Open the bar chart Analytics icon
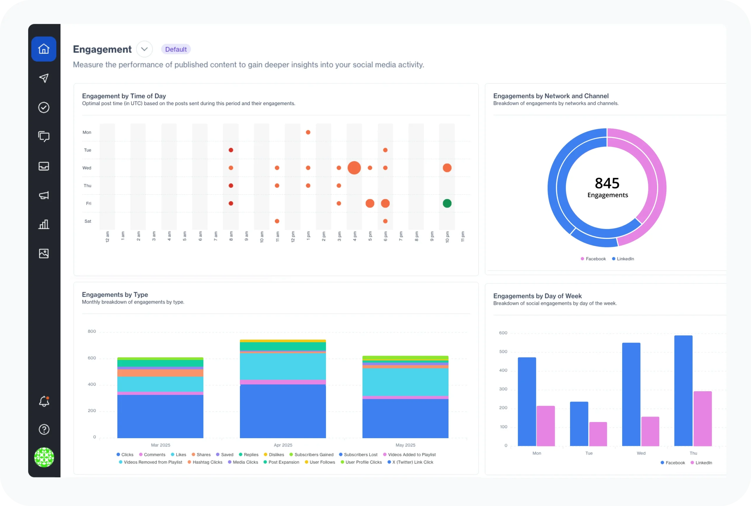The image size is (751, 506). tap(44, 224)
